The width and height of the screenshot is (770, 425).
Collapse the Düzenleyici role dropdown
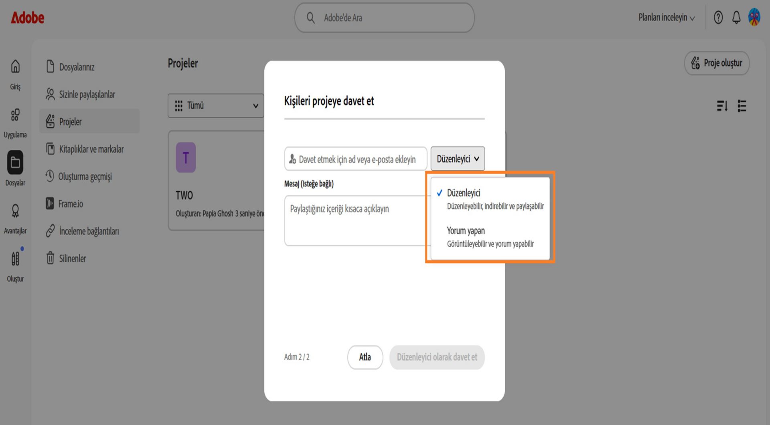458,159
